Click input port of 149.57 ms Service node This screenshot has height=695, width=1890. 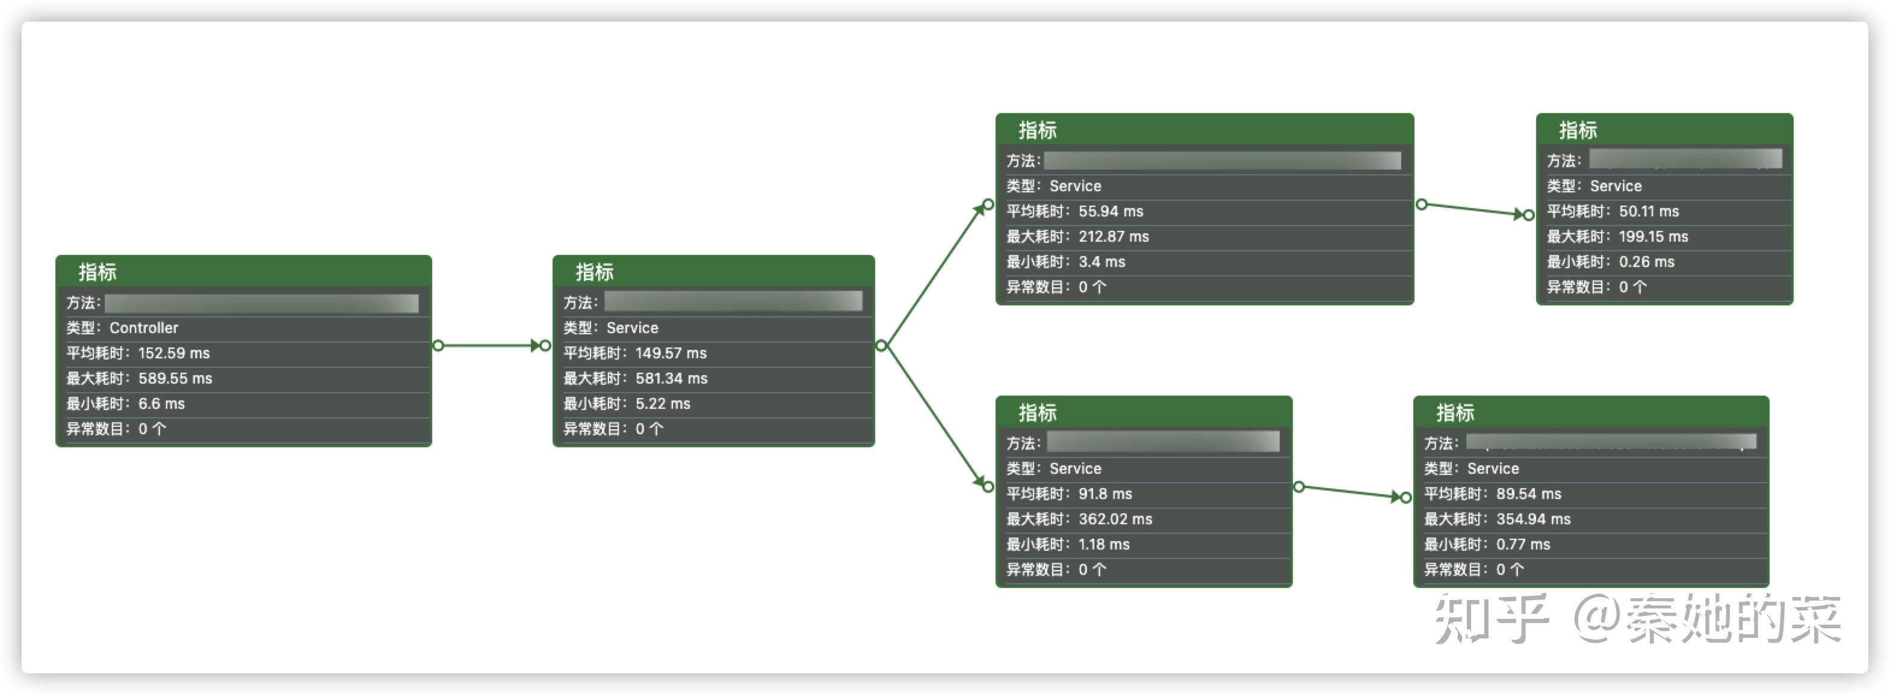tap(545, 345)
